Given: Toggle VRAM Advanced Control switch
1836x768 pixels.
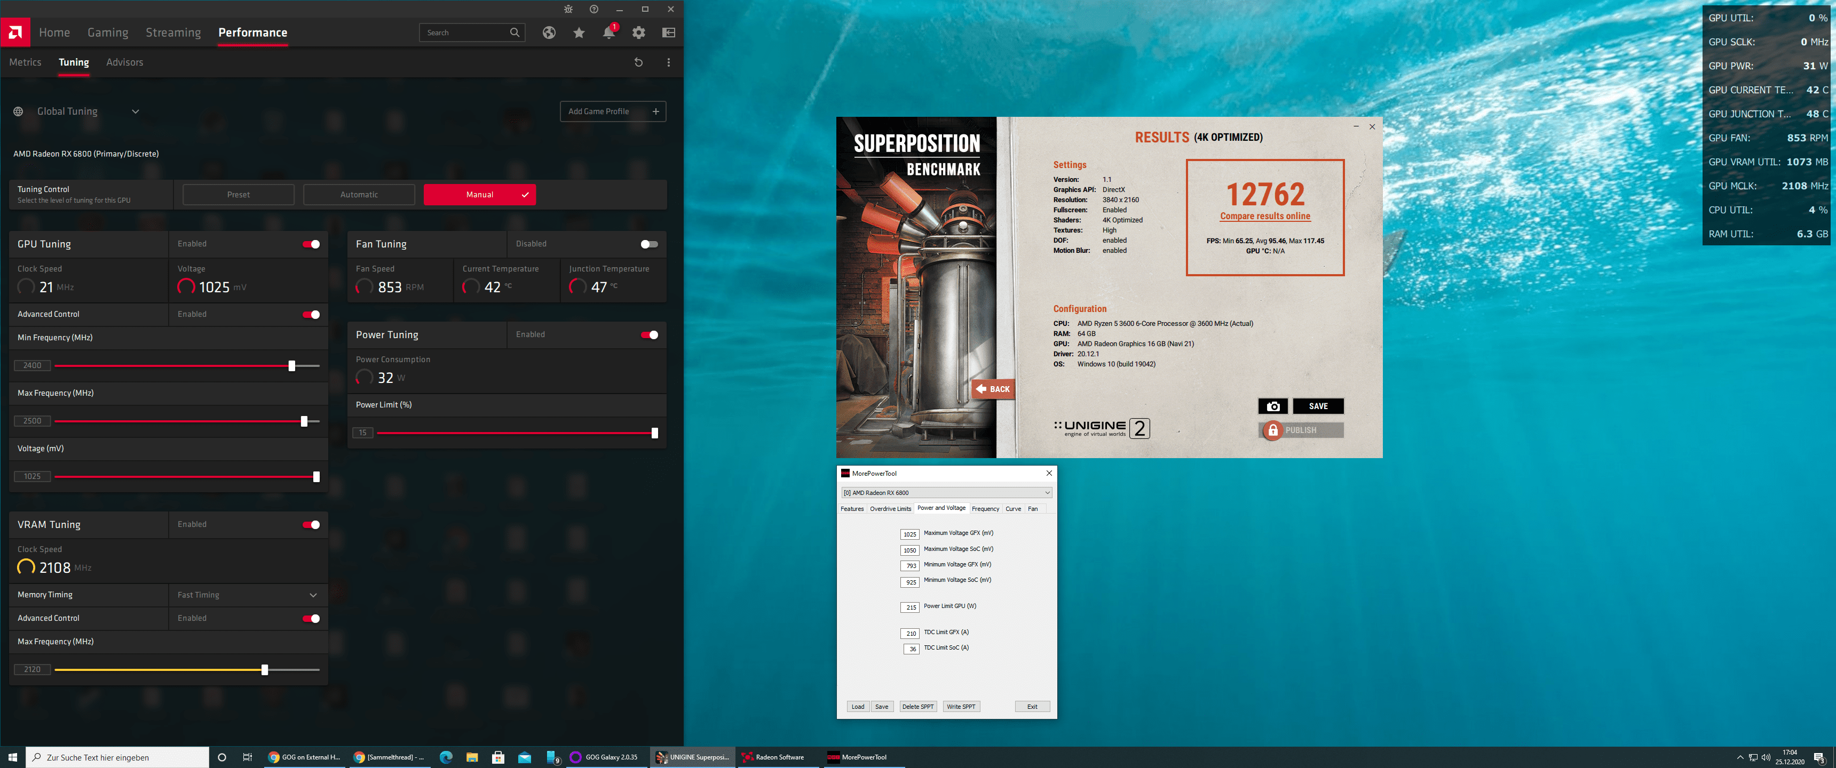Looking at the screenshot, I should pos(312,618).
